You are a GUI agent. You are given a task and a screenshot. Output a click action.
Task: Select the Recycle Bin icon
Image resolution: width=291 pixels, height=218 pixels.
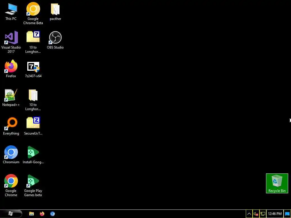point(277,183)
